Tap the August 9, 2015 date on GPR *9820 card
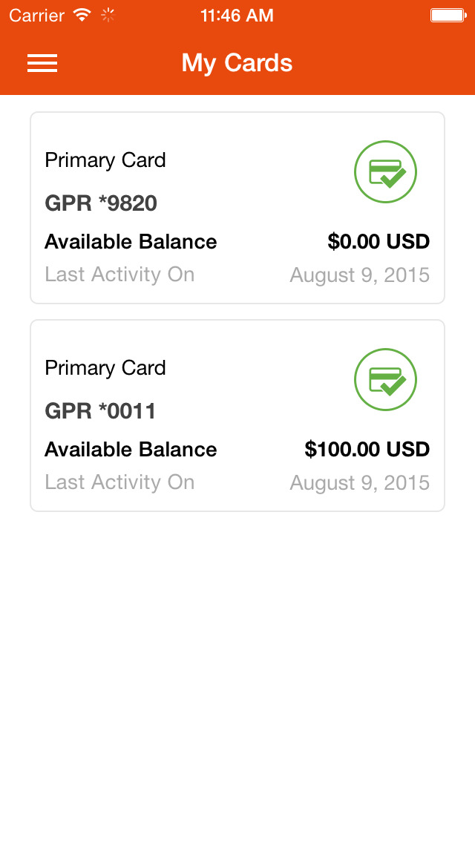 tap(359, 275)
